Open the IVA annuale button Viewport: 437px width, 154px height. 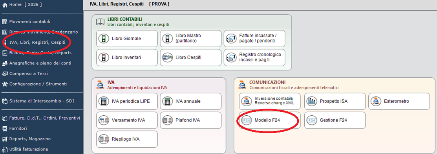point(191,101)
